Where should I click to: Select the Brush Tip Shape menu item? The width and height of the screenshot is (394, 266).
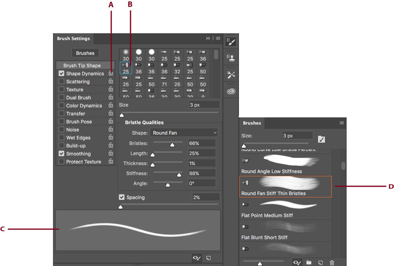pyautogui.click(x=82, y=65)
